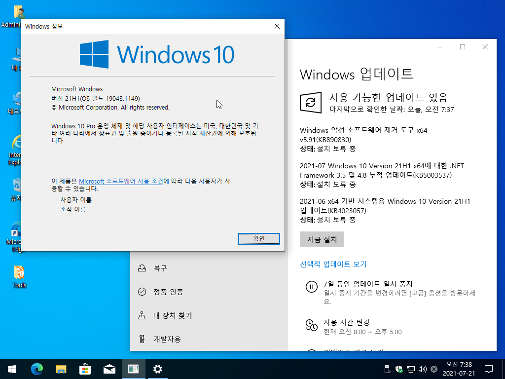Open Windows Security tray icon

[x=399, y=369]
